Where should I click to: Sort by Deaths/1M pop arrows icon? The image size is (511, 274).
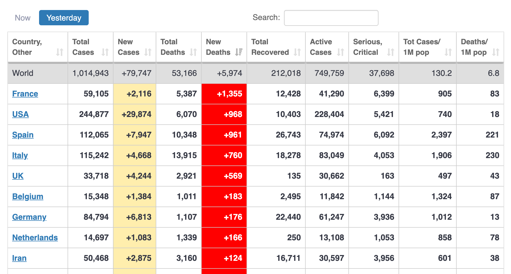496,52
